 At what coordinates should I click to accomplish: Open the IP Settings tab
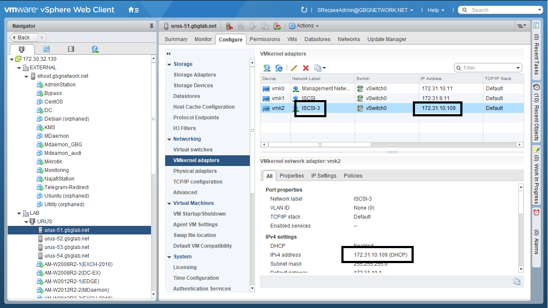click(323, 176)
